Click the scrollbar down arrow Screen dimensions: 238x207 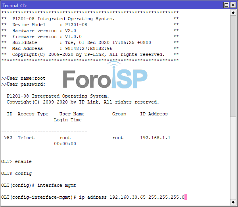point(233,201)
